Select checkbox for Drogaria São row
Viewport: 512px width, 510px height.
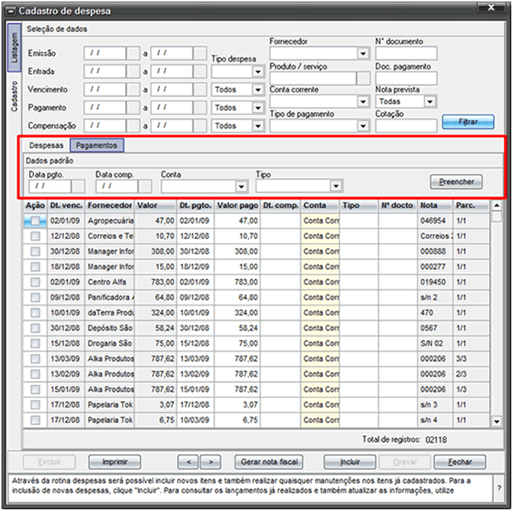click(x=35, y=344)
